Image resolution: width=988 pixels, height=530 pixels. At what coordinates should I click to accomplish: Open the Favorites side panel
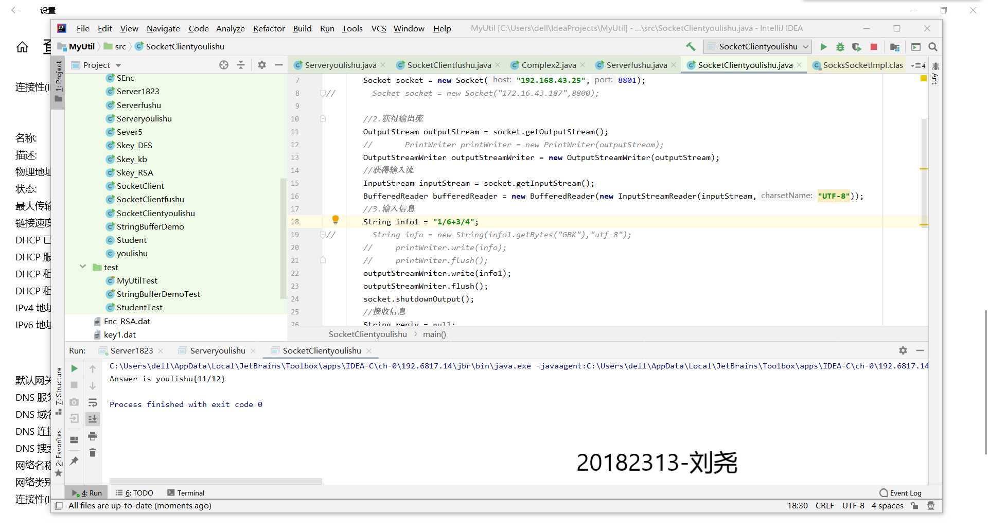click(x=59, y=453)
